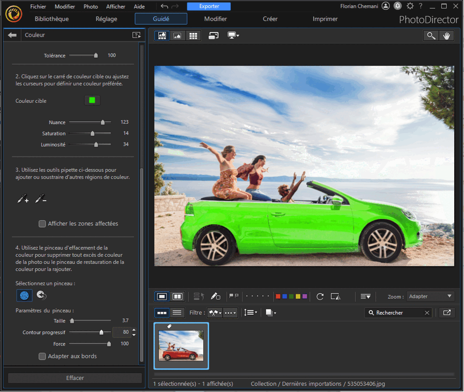The width and height of the screenshot is (464, 392).
Task: Open the Zoom magnifier tool
Action: point(430,35)
